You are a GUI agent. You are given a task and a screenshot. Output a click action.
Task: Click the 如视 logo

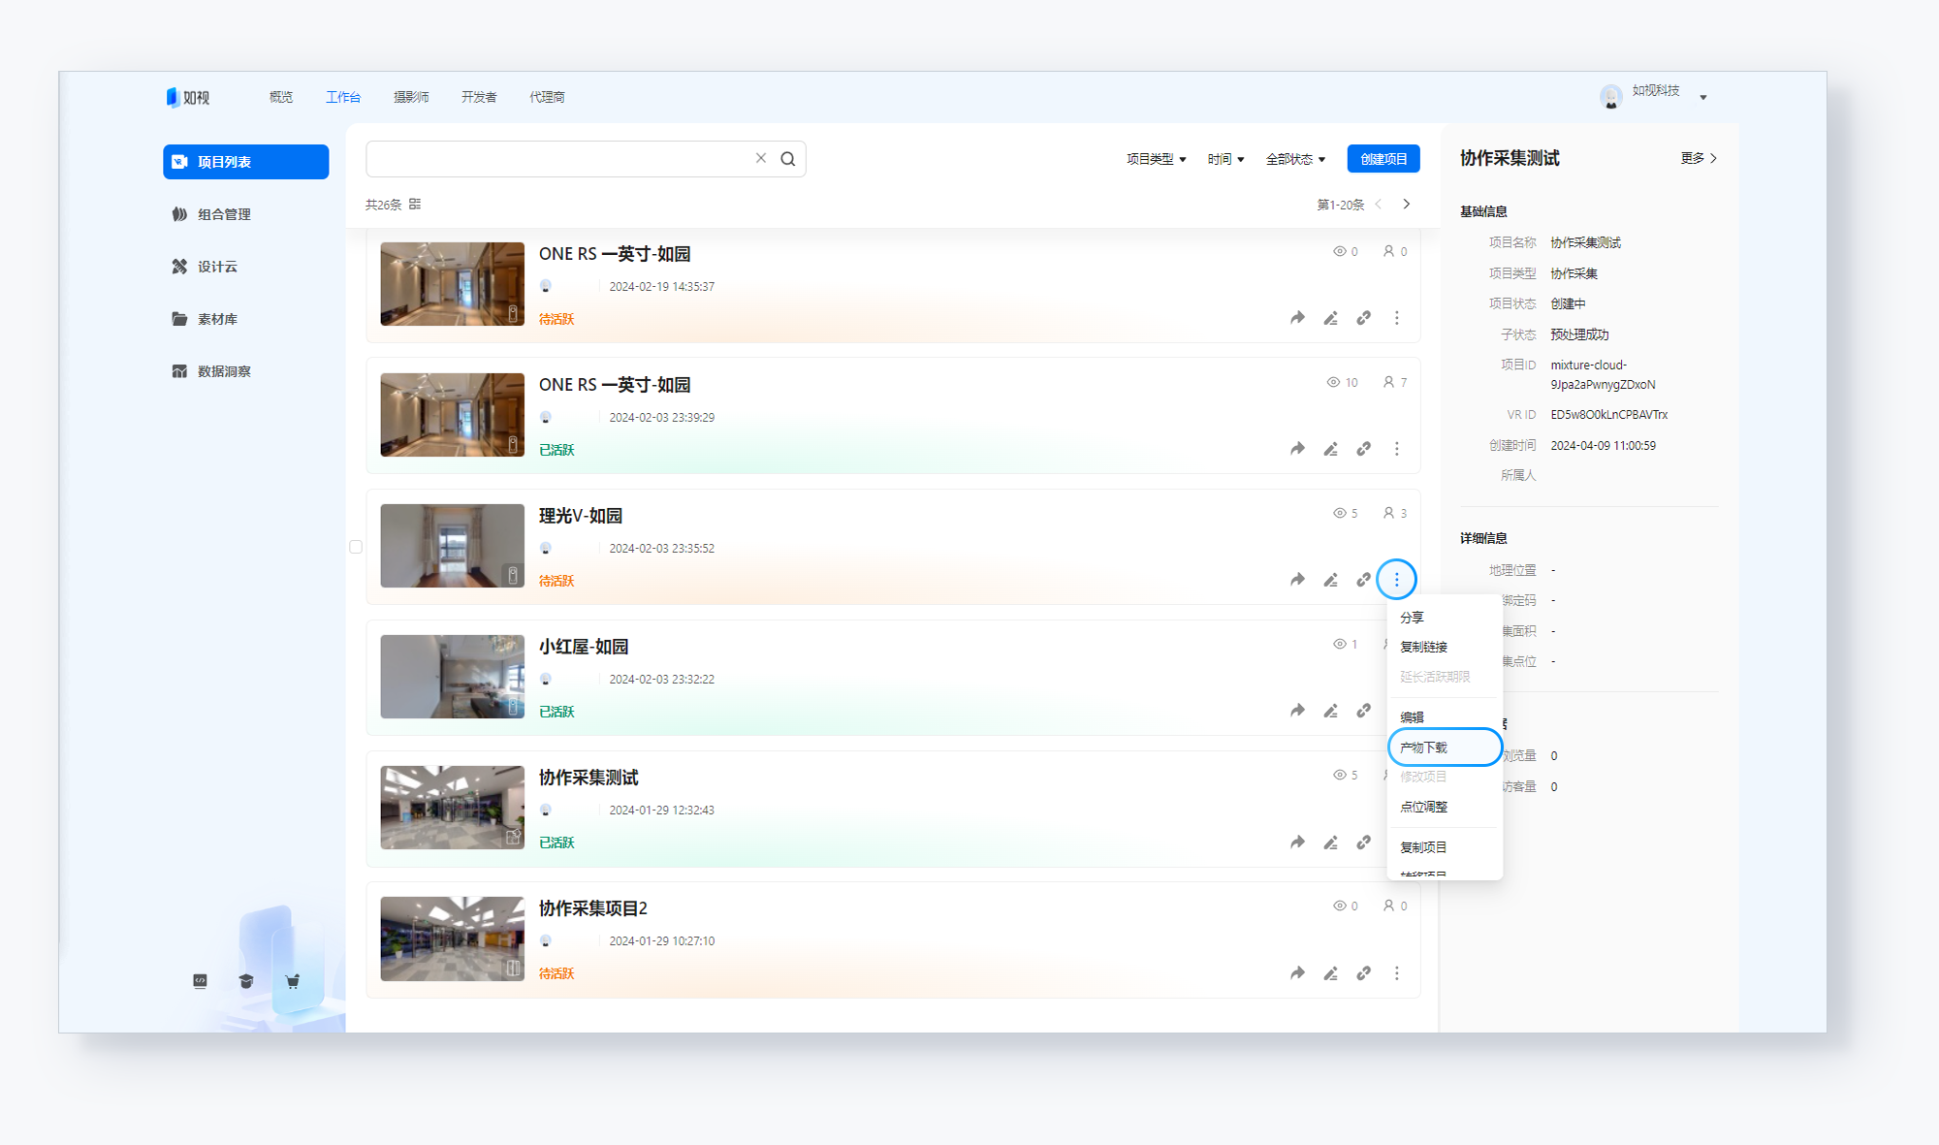tap(188, 97)
